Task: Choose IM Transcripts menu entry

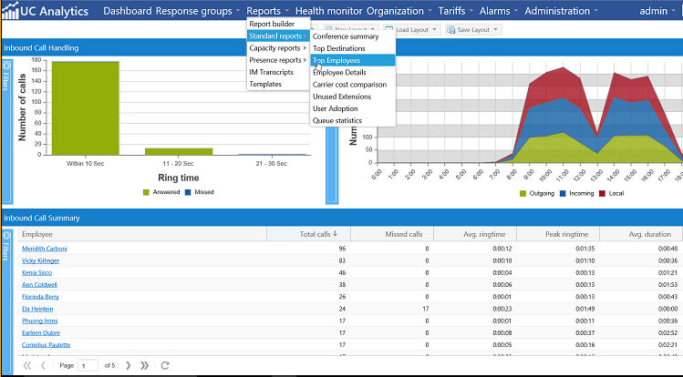Action: (x=278, y=72)
